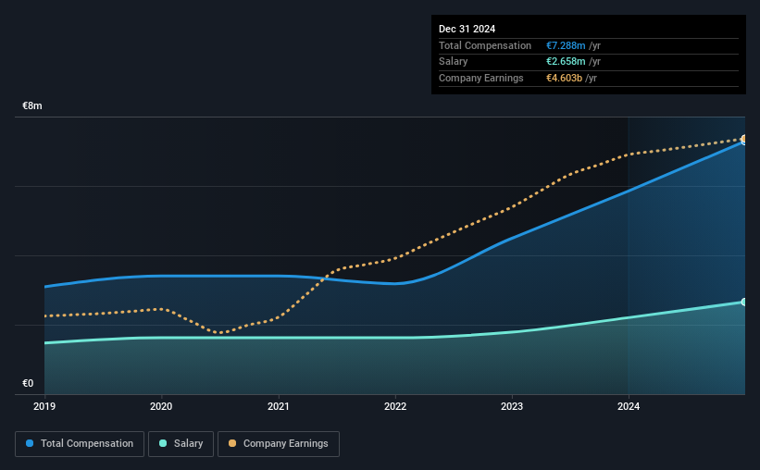This screenshot has width=760, height=470.
Task: Select the orange Company Earnings end data point
Action: [x=744, y=139]
